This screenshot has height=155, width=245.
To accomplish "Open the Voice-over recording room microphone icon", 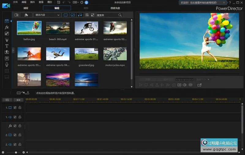I will (7, 65).
